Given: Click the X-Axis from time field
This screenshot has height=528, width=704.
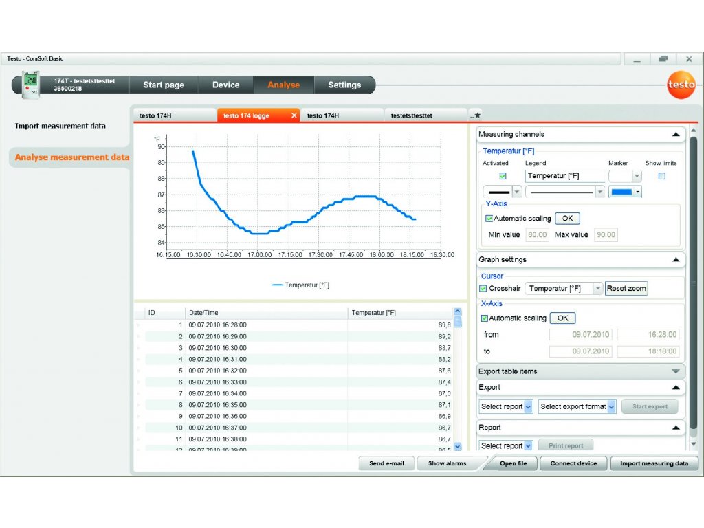Looking at the screenshot, I should (648, 335).
